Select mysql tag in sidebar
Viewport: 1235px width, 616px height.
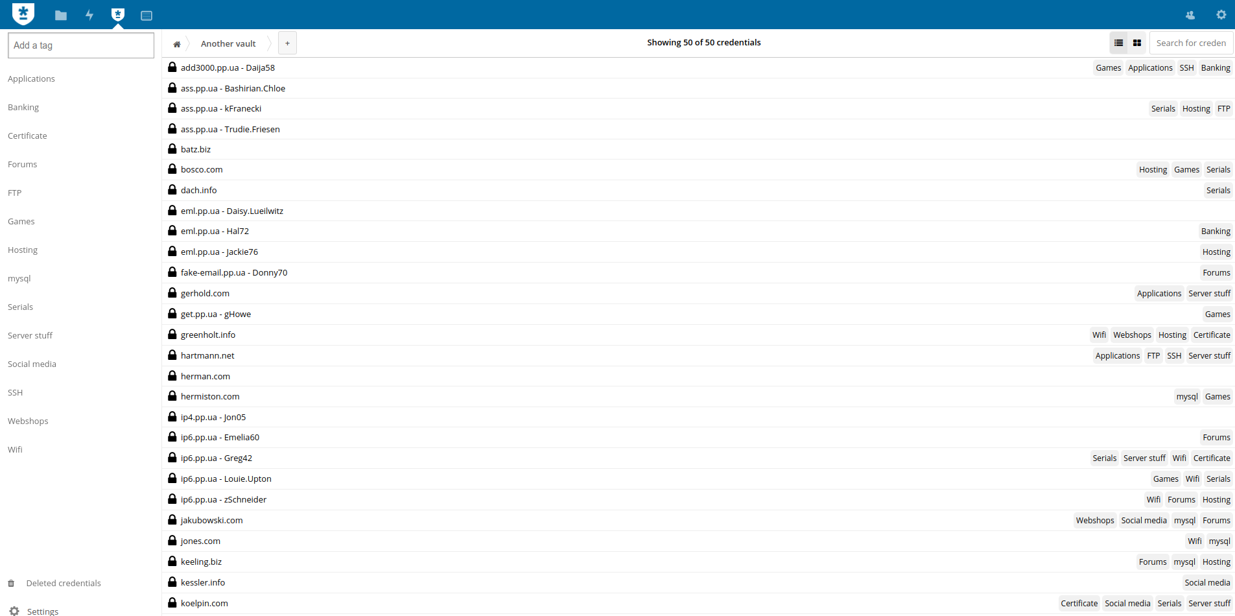(x=19, y=278)
